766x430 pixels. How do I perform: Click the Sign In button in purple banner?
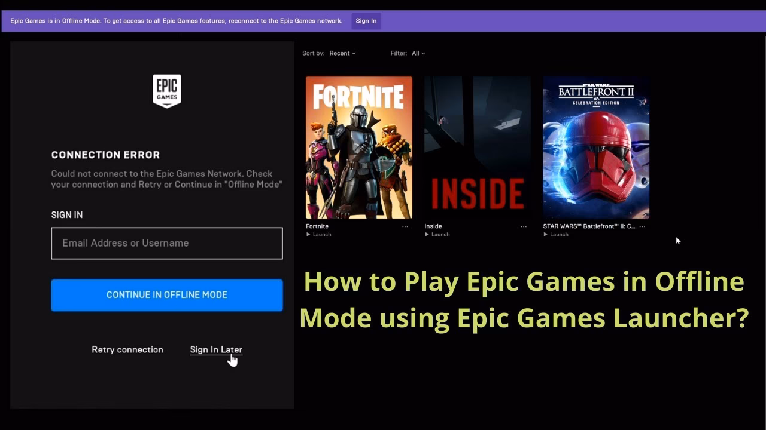[366, 21]
